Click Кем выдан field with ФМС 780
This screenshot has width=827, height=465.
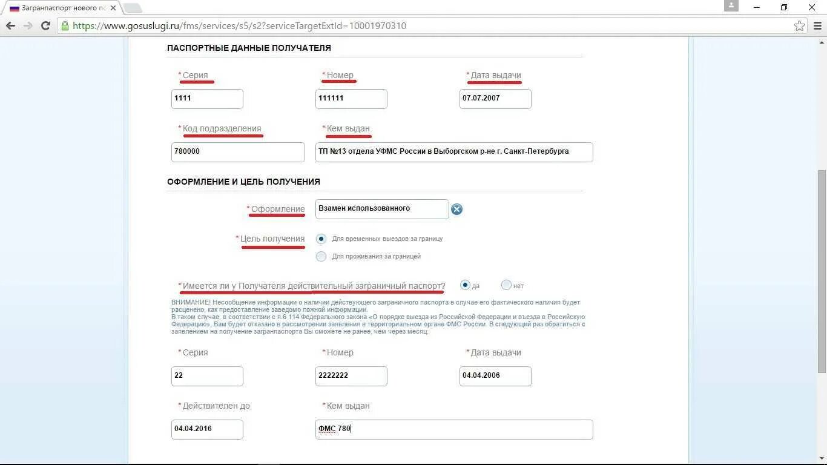tap(454, 429)
